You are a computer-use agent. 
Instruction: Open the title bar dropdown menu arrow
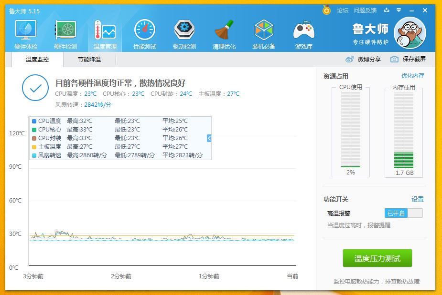399,10
